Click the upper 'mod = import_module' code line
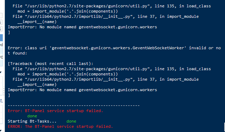 [68, 11]
